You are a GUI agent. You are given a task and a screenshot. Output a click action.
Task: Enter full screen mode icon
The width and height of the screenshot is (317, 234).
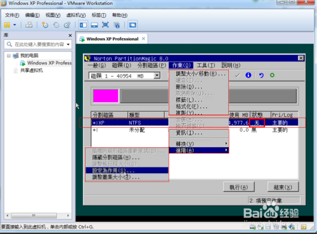tap(105, 25)
